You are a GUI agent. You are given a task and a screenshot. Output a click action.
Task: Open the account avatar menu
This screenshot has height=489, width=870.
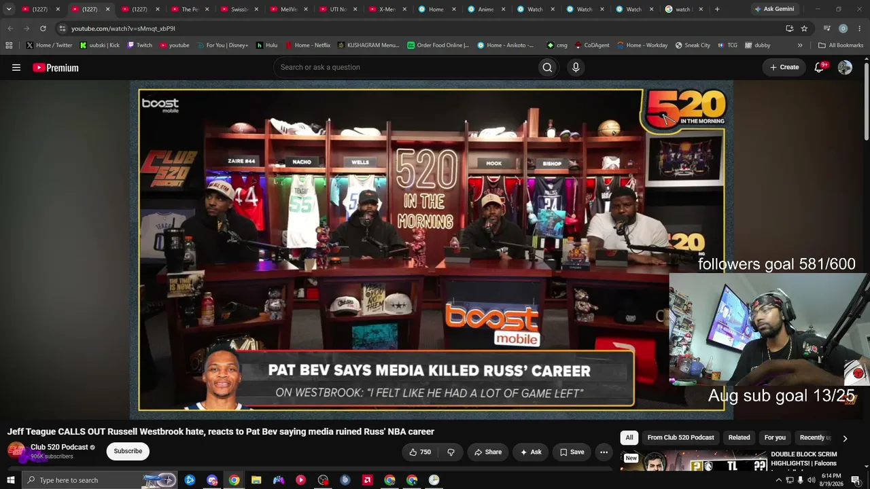[x=845, y=67]
